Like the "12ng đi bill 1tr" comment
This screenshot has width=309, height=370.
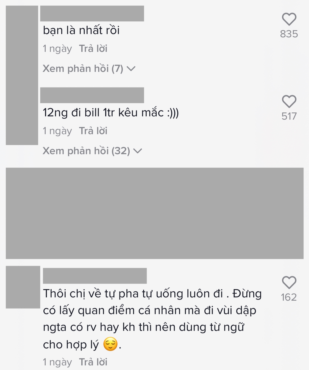(x=289, y=101)
